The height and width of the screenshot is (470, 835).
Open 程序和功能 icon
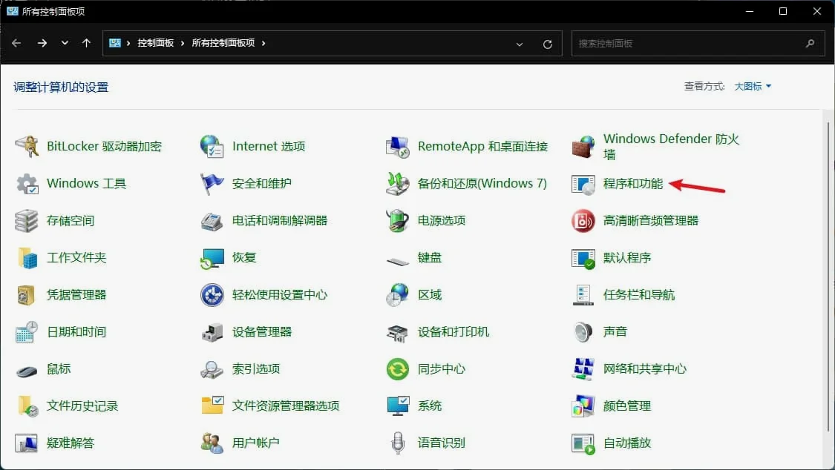[x=583, y=184]
